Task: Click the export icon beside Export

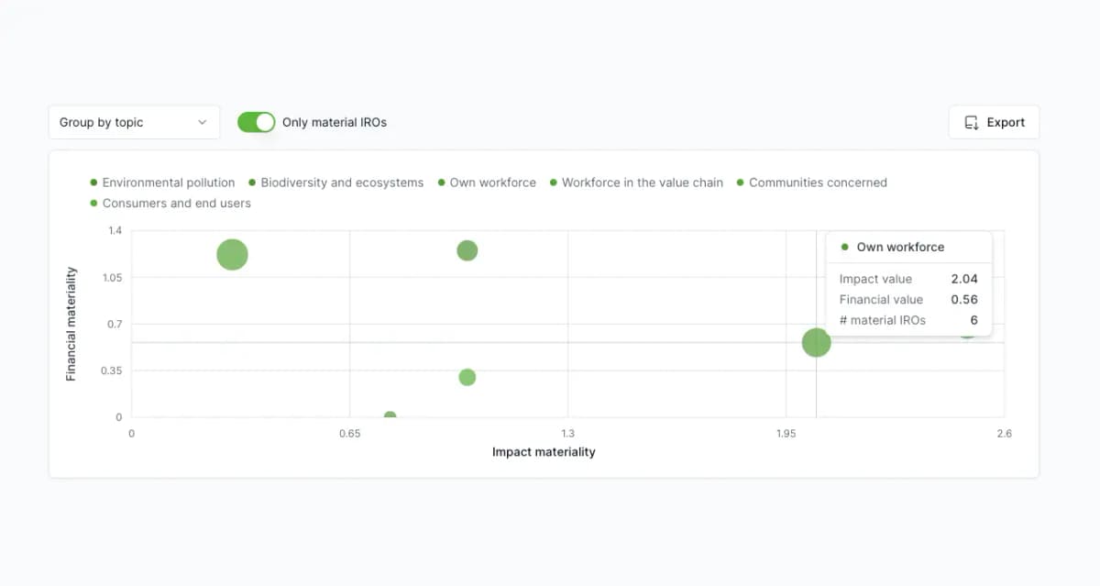Action: [x=972, y=122]
